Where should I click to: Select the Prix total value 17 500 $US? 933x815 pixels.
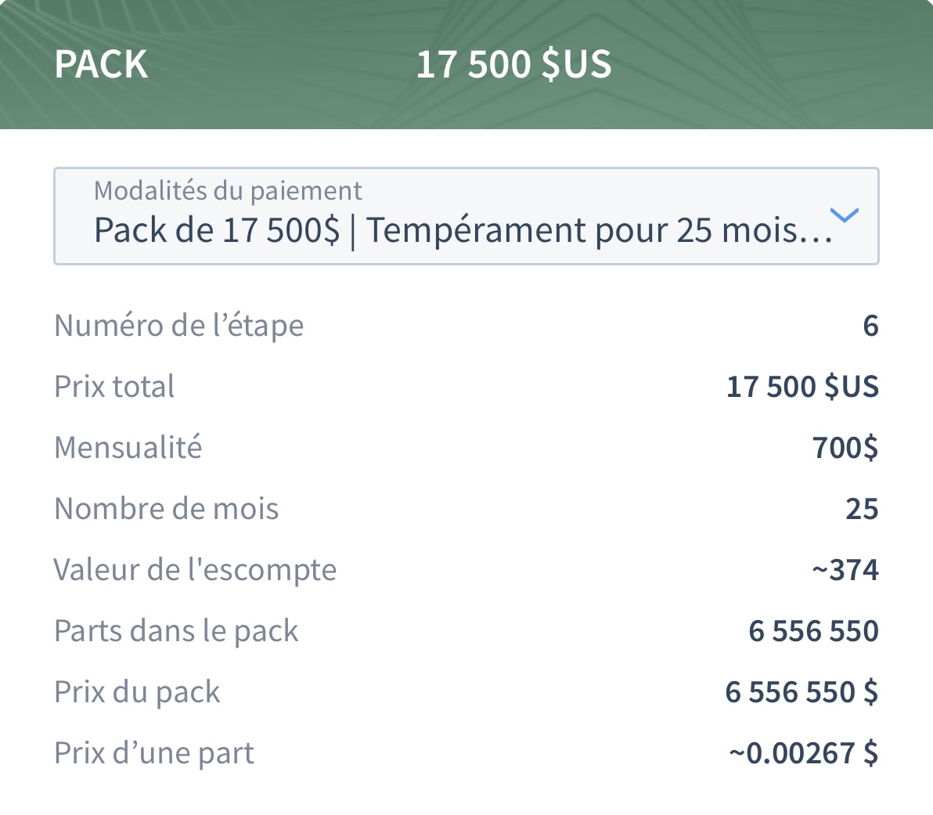(802, 387)
